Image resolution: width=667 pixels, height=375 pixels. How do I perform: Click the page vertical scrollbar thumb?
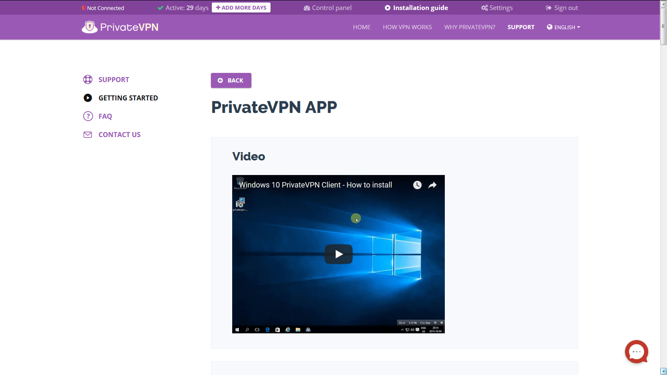[x=663, y=26]
